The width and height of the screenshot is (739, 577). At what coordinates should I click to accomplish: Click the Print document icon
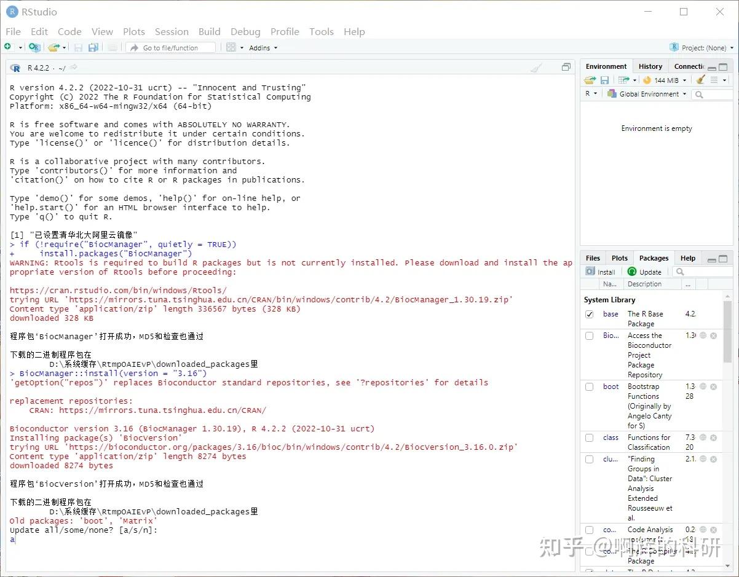pos(113,47)
